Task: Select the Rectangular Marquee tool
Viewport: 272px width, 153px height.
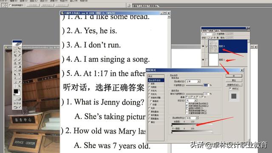Action: click(15, 48)
